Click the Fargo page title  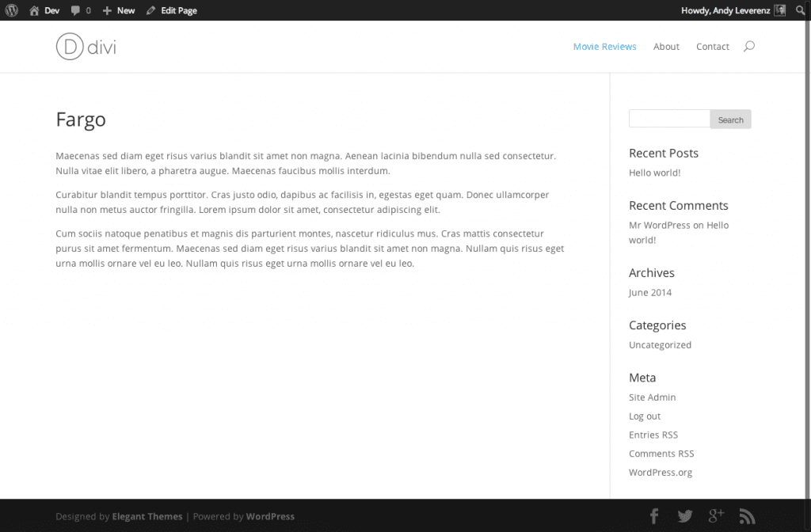click(81, 120)
